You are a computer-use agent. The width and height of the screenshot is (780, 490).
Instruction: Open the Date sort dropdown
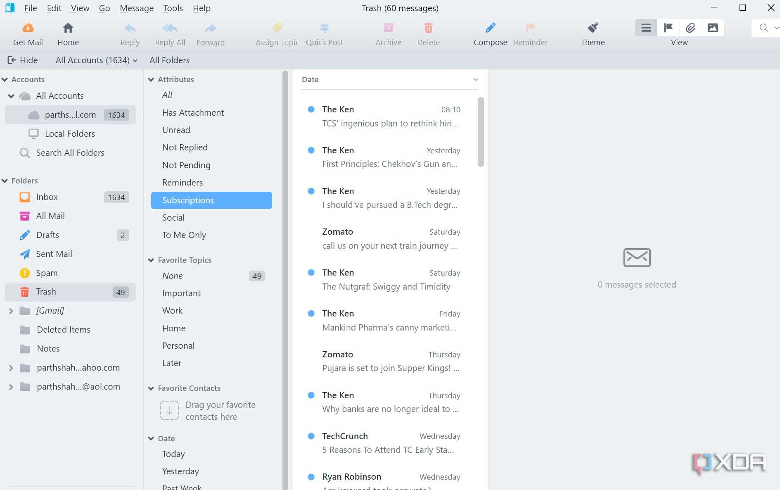point(476,79)
